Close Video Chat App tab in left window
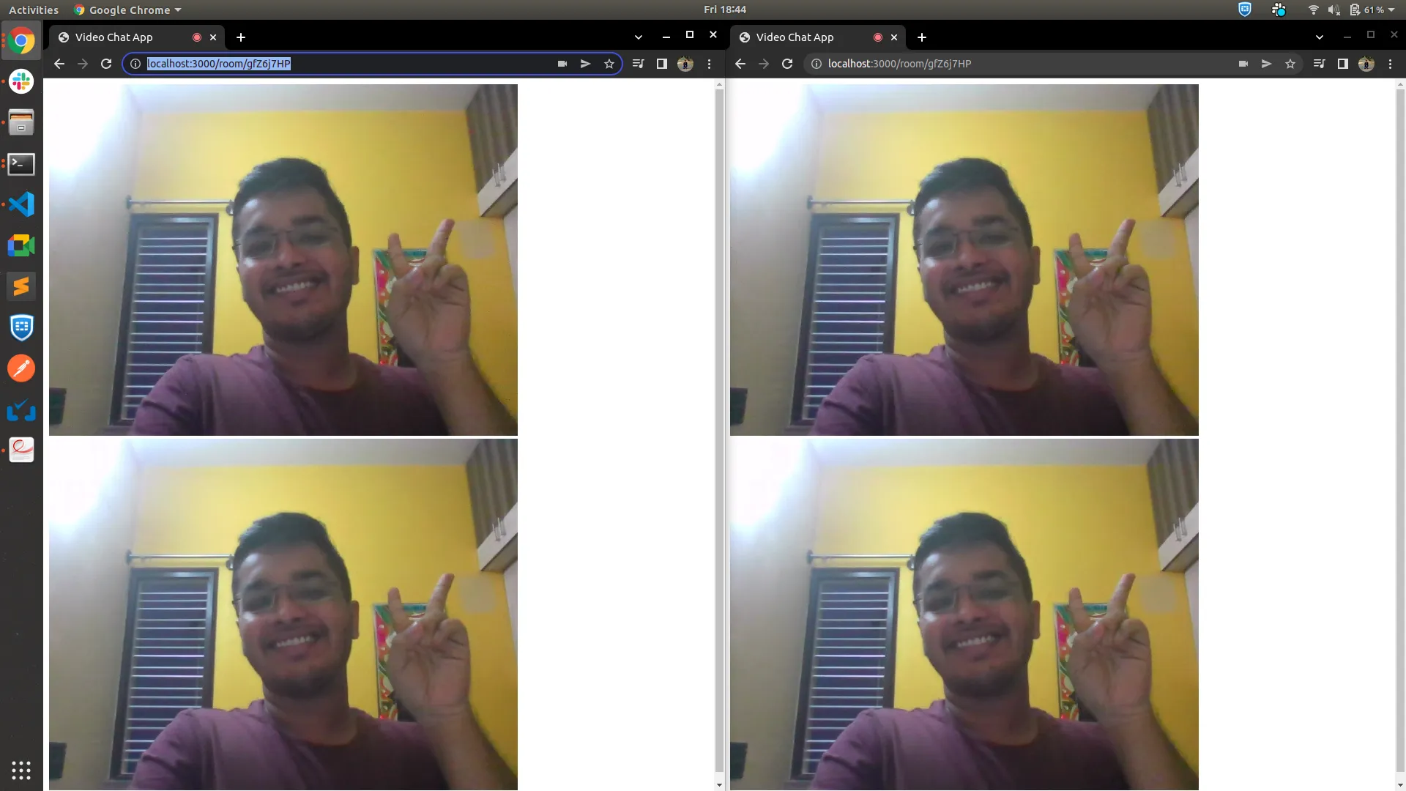Viewport: 1406px width, 791px height. tap(213, 37)
